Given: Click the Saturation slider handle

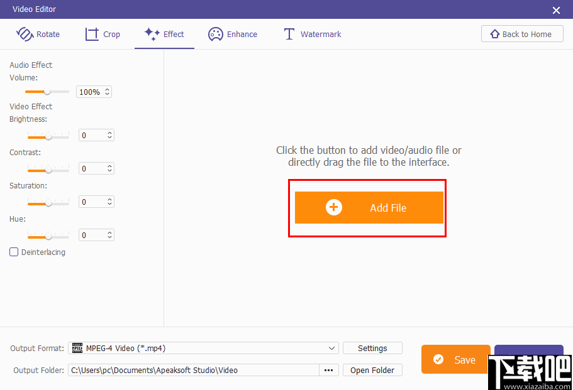Looking at the screenshot, I should [x=48, y=202].
